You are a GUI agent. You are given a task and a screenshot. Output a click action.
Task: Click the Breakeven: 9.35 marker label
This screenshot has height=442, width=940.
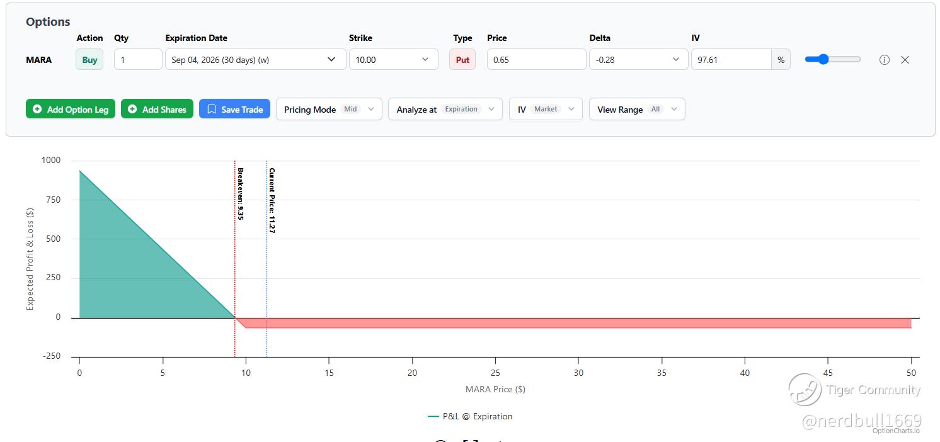tap(240, 193)
